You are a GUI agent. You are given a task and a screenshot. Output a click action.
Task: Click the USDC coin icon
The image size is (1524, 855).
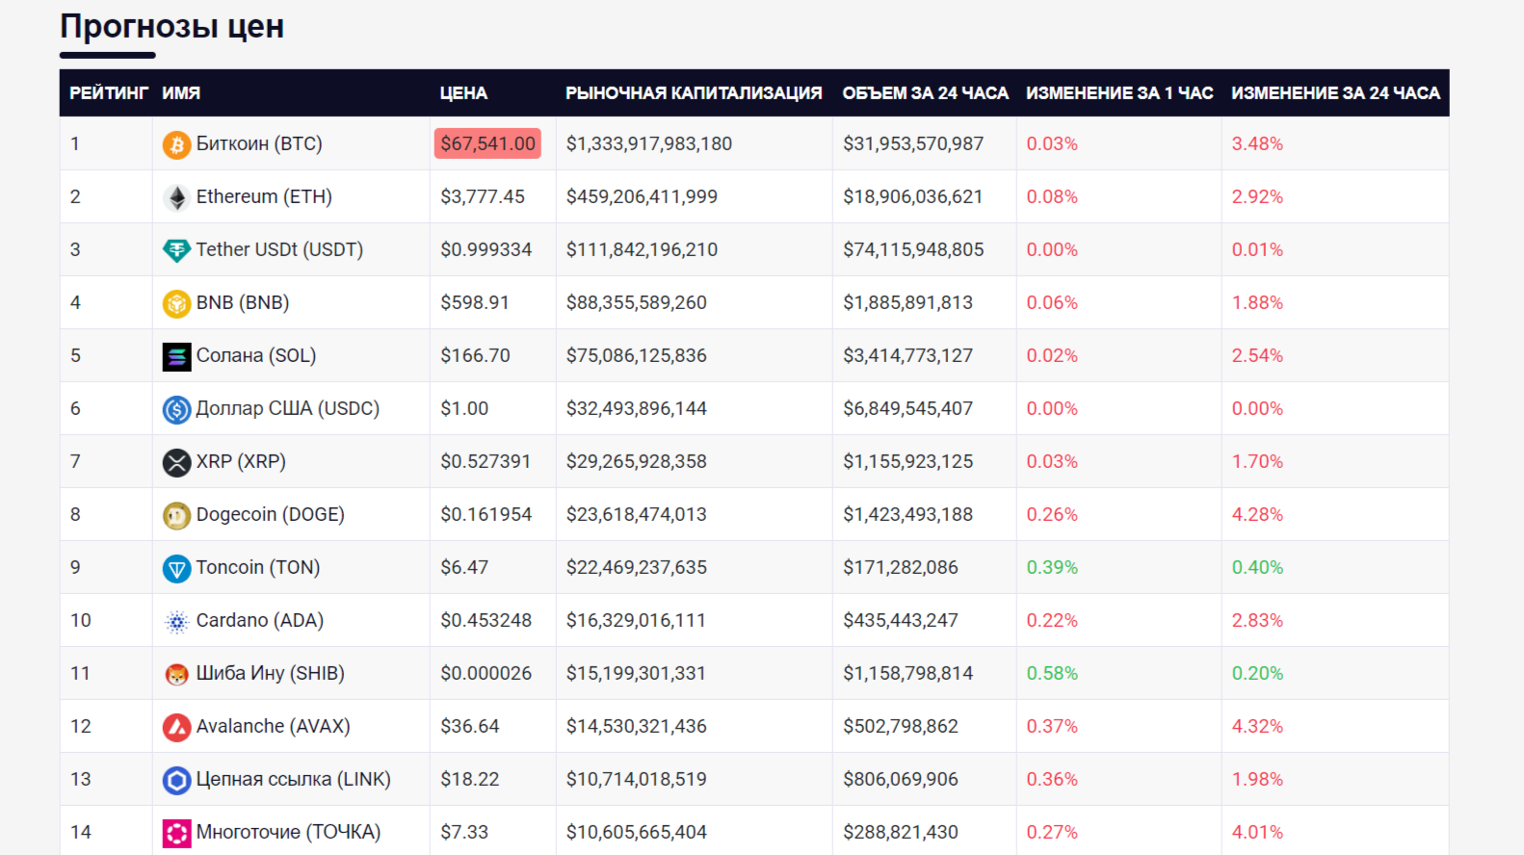(x=176, y=409)
